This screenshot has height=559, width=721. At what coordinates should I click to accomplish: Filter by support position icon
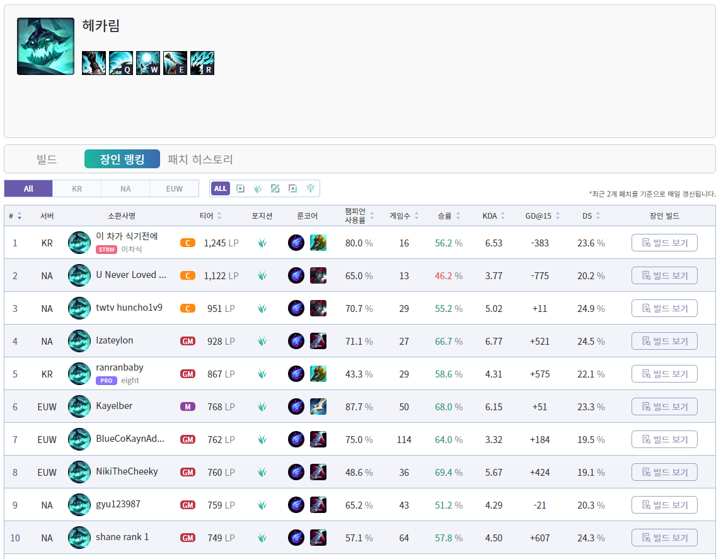pos(310,188)
